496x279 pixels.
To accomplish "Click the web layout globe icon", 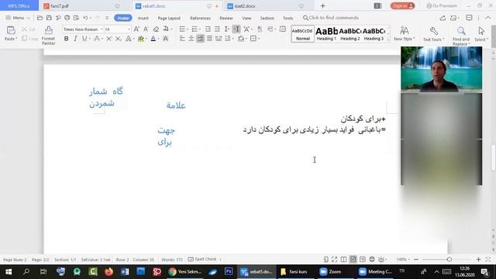I will pyautogui.click(x=372, y=260).
